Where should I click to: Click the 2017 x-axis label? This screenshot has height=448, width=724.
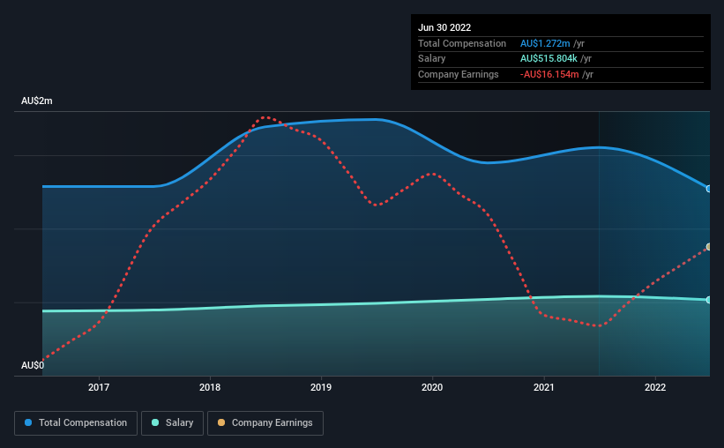click(x=99, y=387)
